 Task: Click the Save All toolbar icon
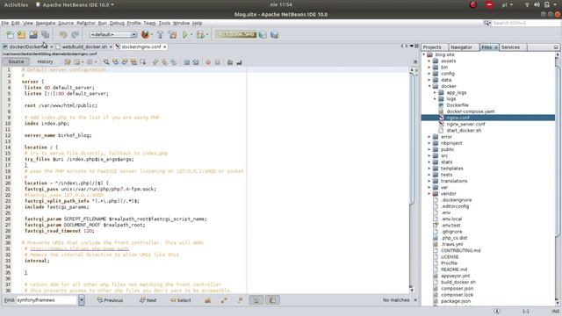point(45,35)
